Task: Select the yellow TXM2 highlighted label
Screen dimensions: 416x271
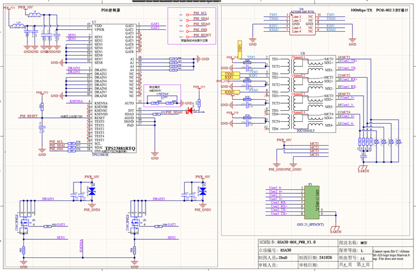Action: [x=230, y=73]
